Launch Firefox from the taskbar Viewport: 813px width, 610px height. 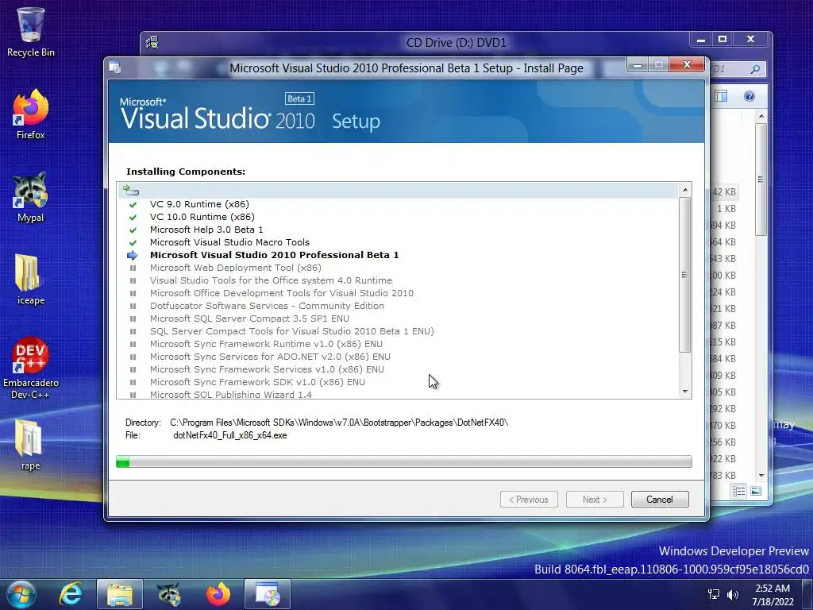[x=218, y=594]
